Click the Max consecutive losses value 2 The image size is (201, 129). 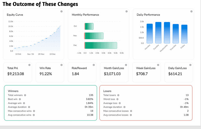pyautogui.click(x=188, y=111)
